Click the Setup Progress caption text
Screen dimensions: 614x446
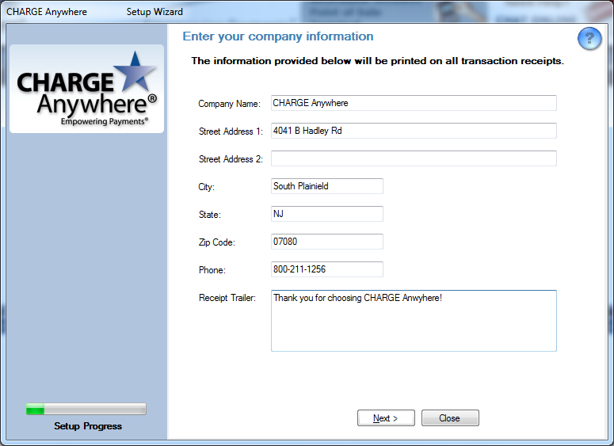[x=88, y=426]
